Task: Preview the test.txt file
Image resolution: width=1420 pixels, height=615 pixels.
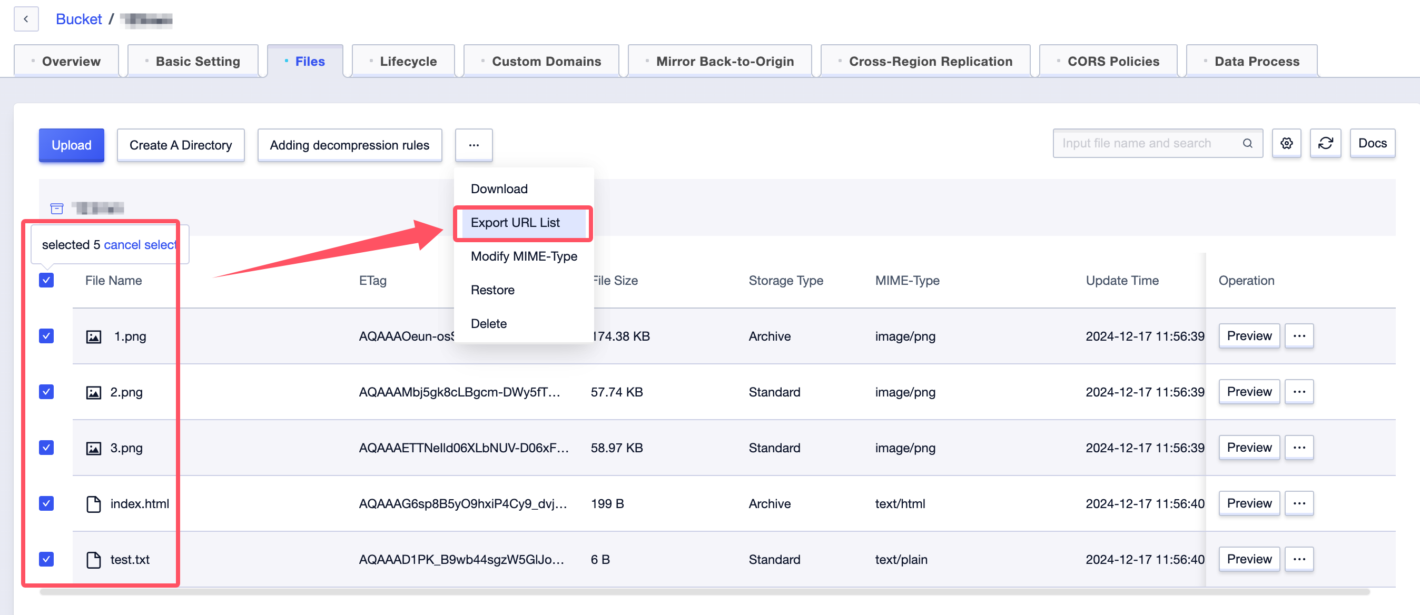Action: pos(1249,559)
